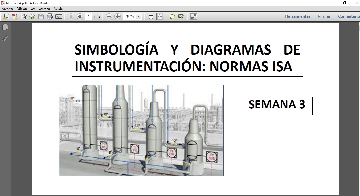Screen dimensions: 360x196
Task: Print the document Norma ISA.pdf
Action: pos(50,16)
